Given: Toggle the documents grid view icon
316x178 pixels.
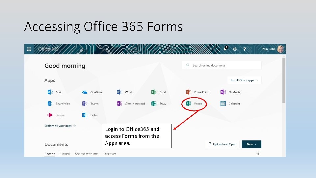Looking at the screenshot, I should coord(257,154).
